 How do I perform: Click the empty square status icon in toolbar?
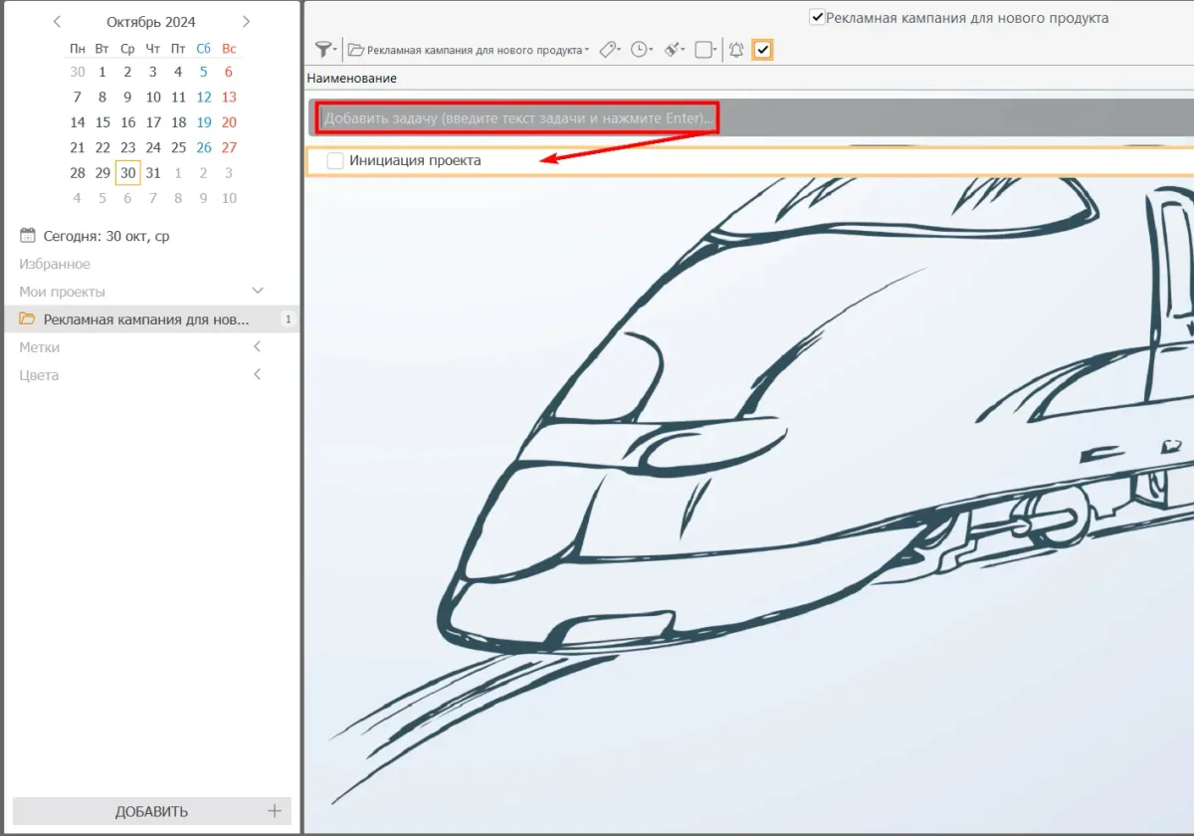[703, 50]
